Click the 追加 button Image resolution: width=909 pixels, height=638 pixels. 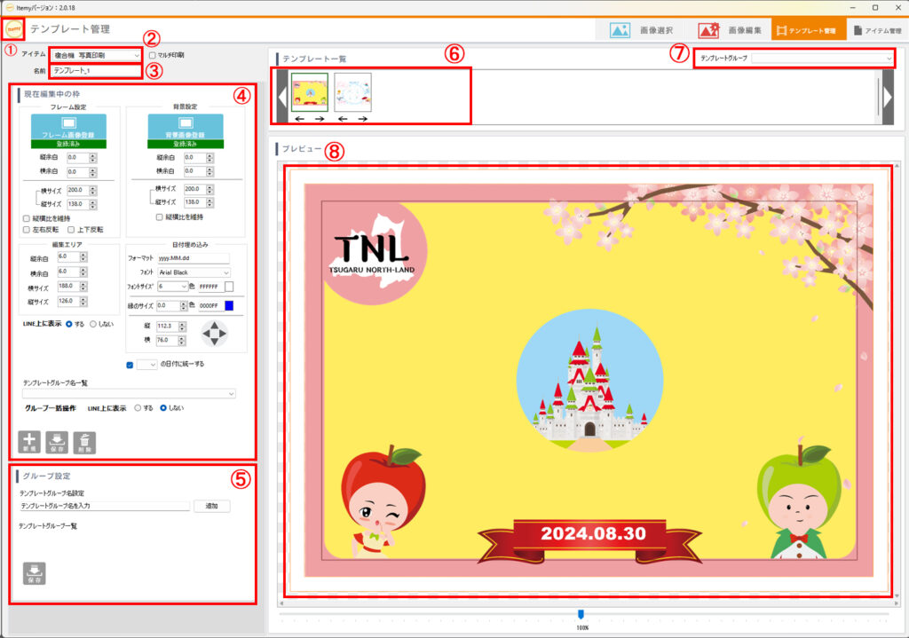[211, 506]
